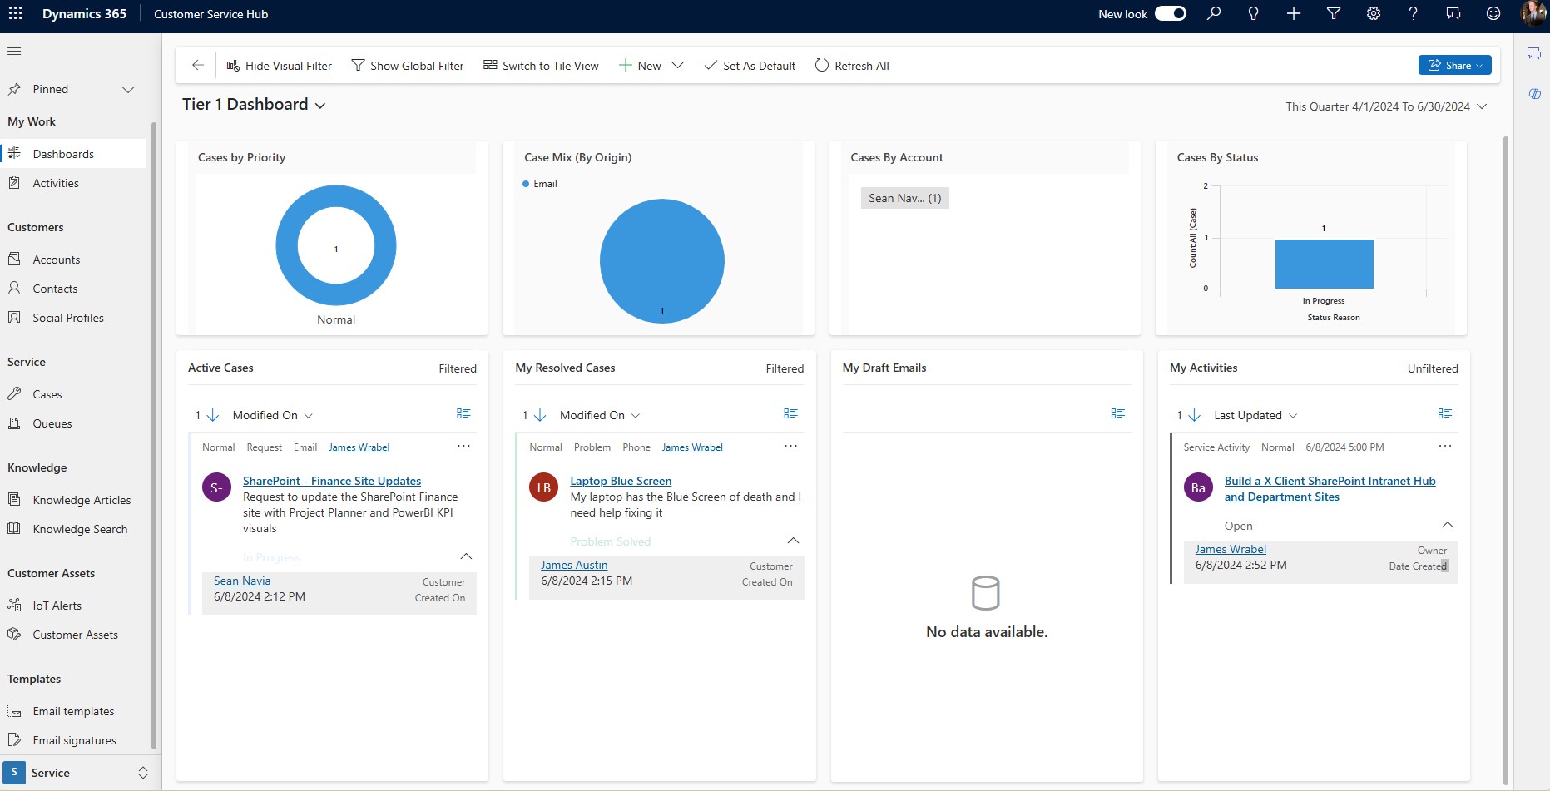
Task: Go to Contacts in the sidebar
Action: (73, 289)
